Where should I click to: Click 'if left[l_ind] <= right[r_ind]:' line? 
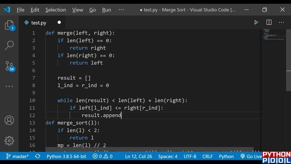116,108
